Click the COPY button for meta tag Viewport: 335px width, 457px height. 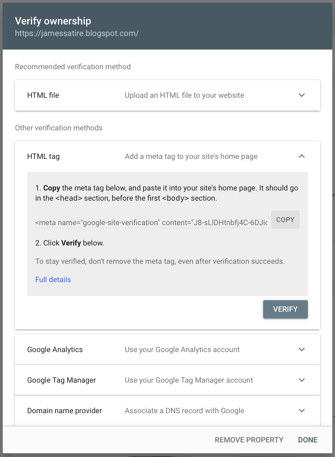pos(285,220)
